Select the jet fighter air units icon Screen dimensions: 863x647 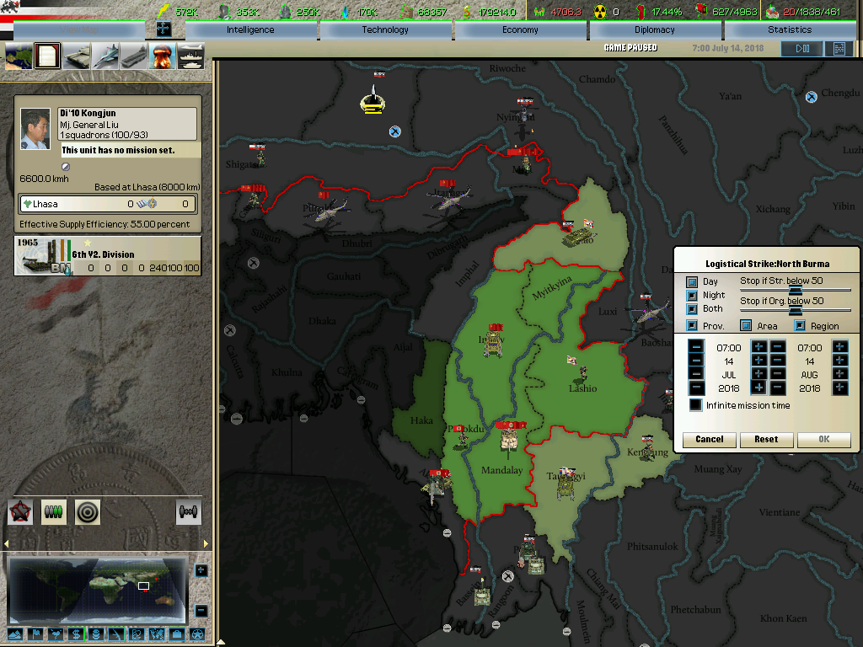tap(105, 56)
